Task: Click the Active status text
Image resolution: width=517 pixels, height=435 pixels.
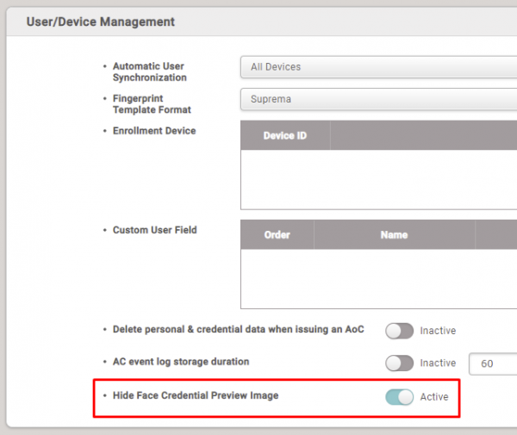Action: tap(434, 397)
